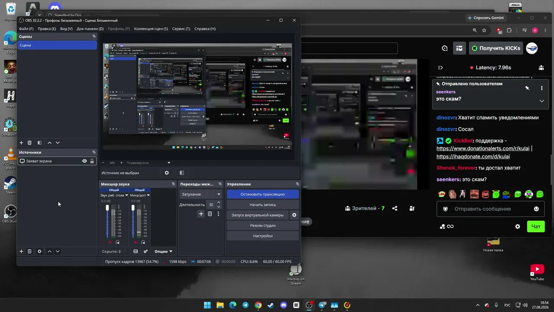The height and width of the screenshot is (312, 554).
Task: Toggle mute on Микр/доп channel
Action: pos(136,242)
